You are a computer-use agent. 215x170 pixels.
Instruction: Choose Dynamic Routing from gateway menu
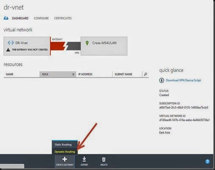[x=65, y=151]
